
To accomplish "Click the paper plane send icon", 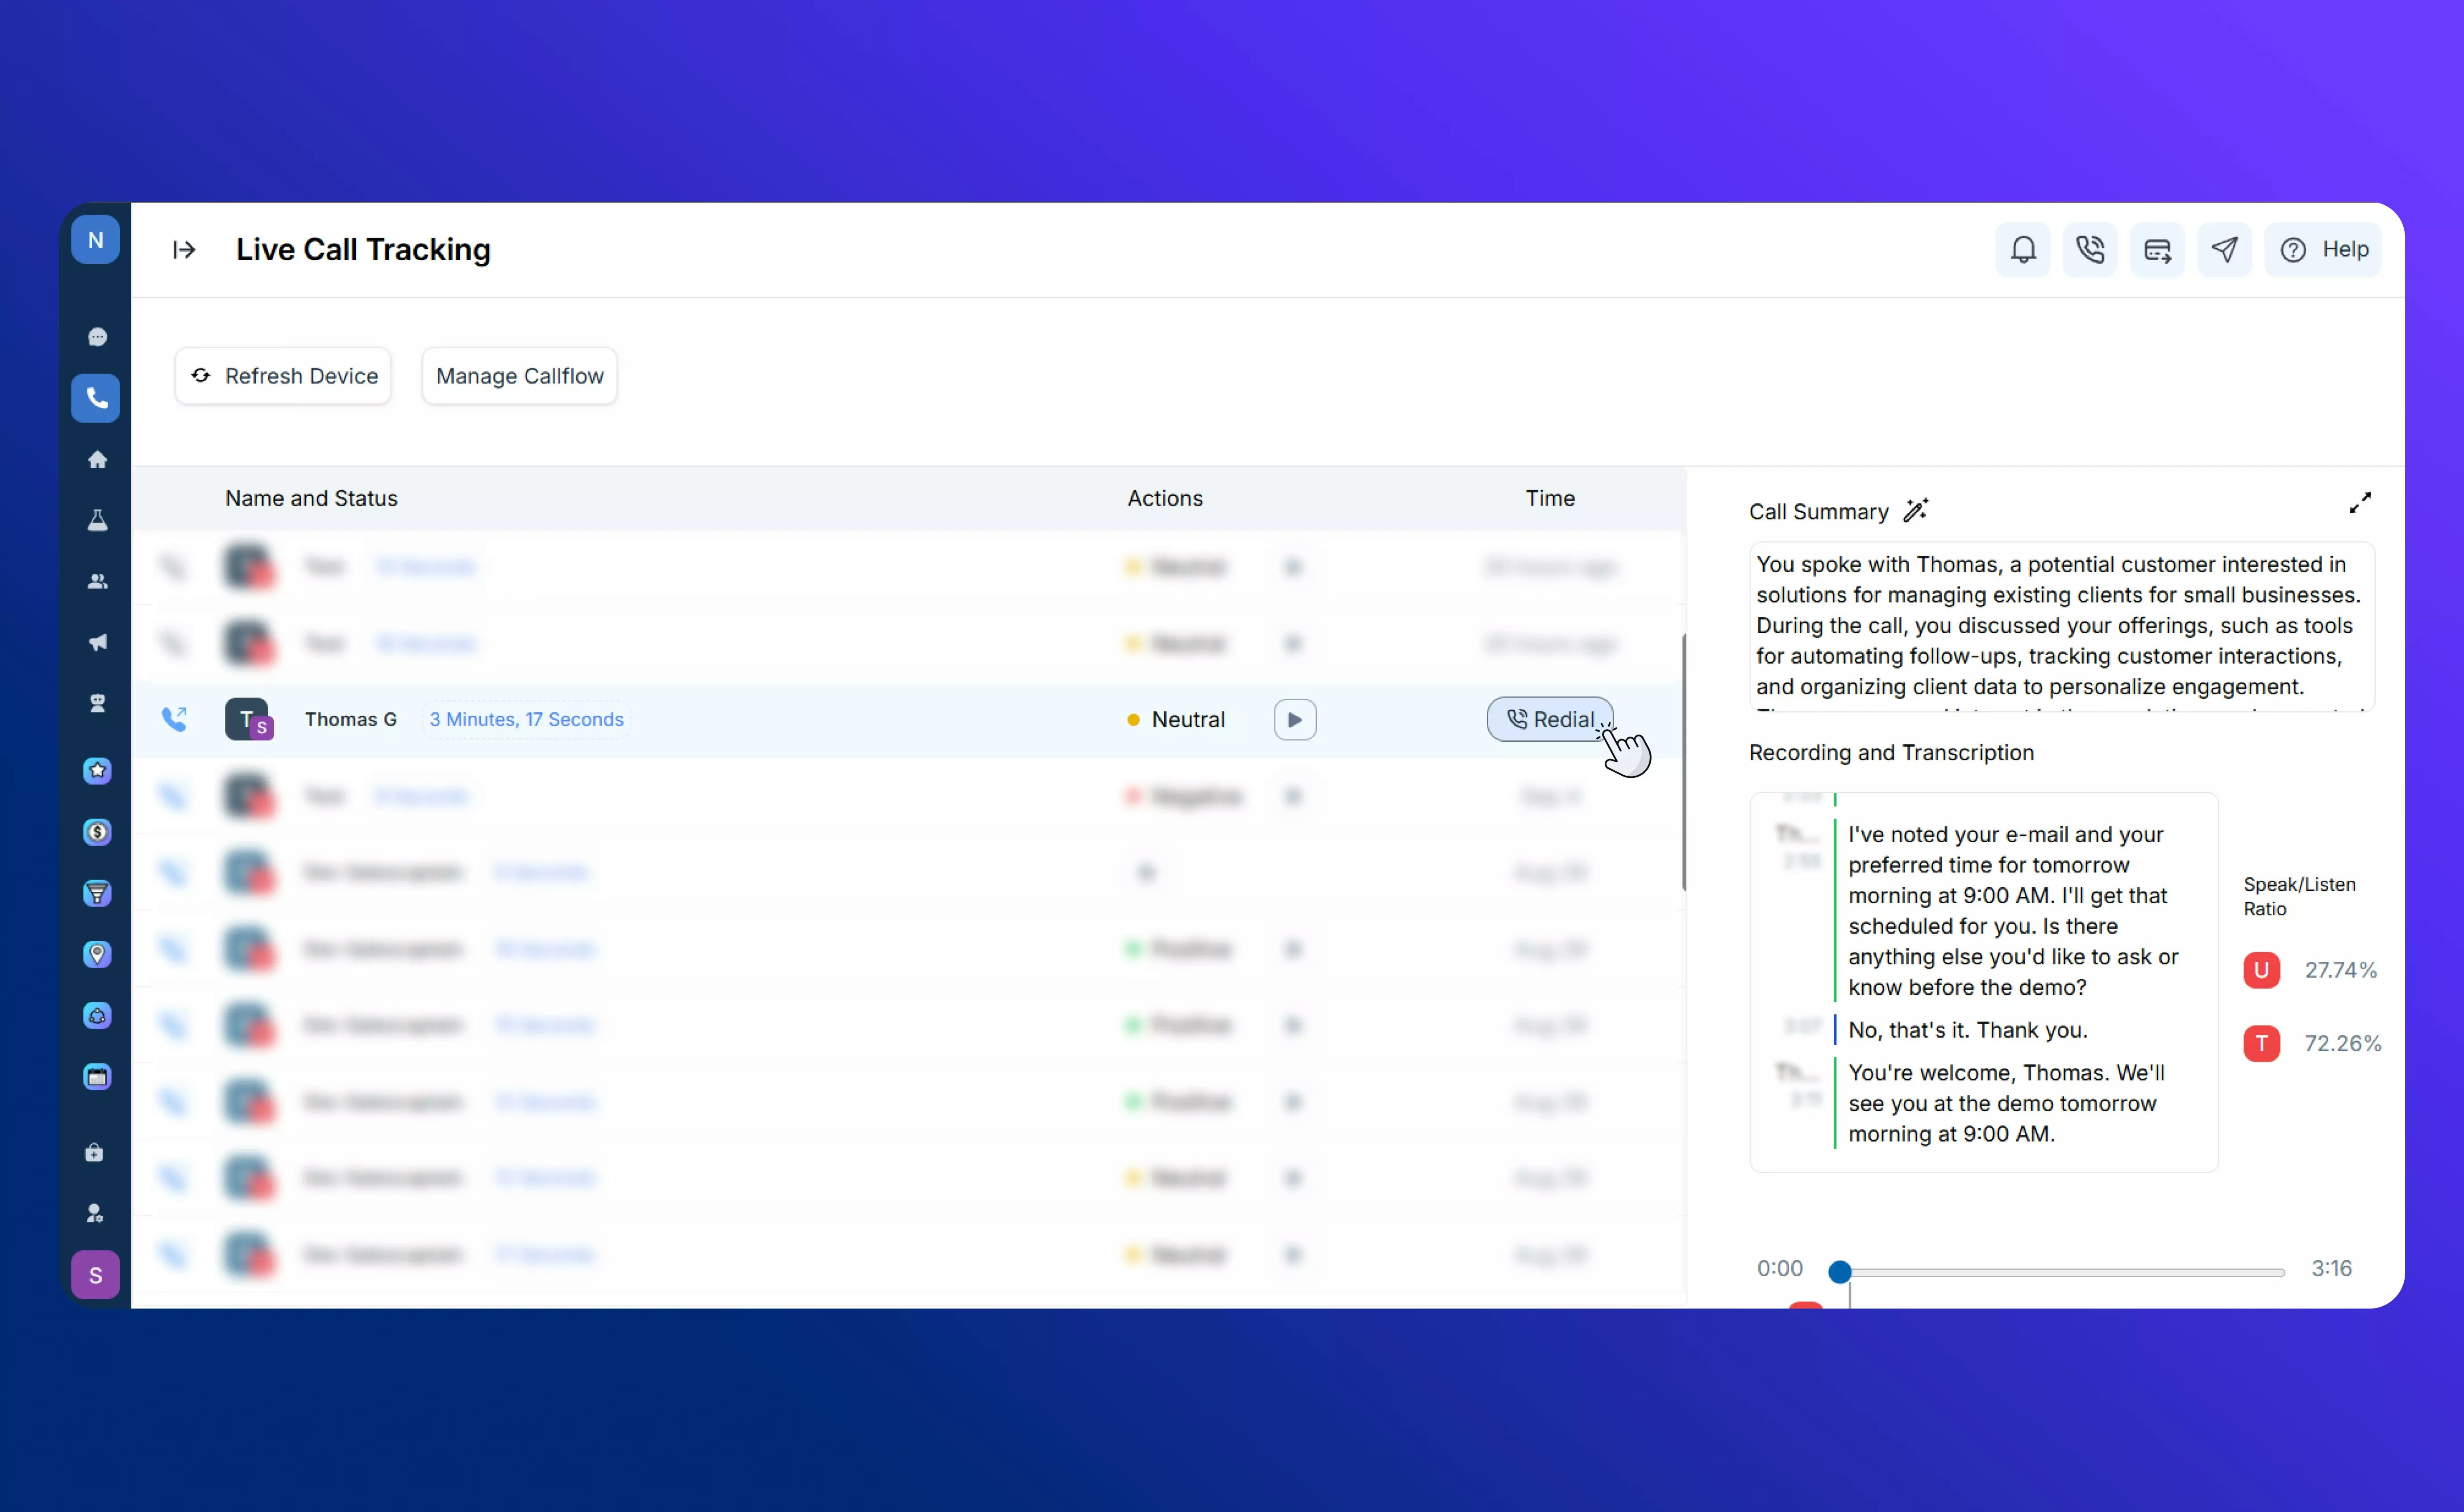I will 2224,249.
